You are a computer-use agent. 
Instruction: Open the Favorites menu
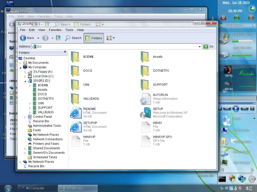55,30
